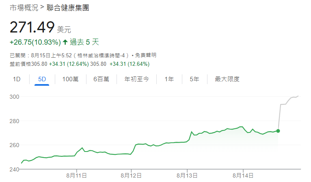Screen dimensions: 311x182
Task: Click the 260 y-axis value
Action: [x=14, y=145]
